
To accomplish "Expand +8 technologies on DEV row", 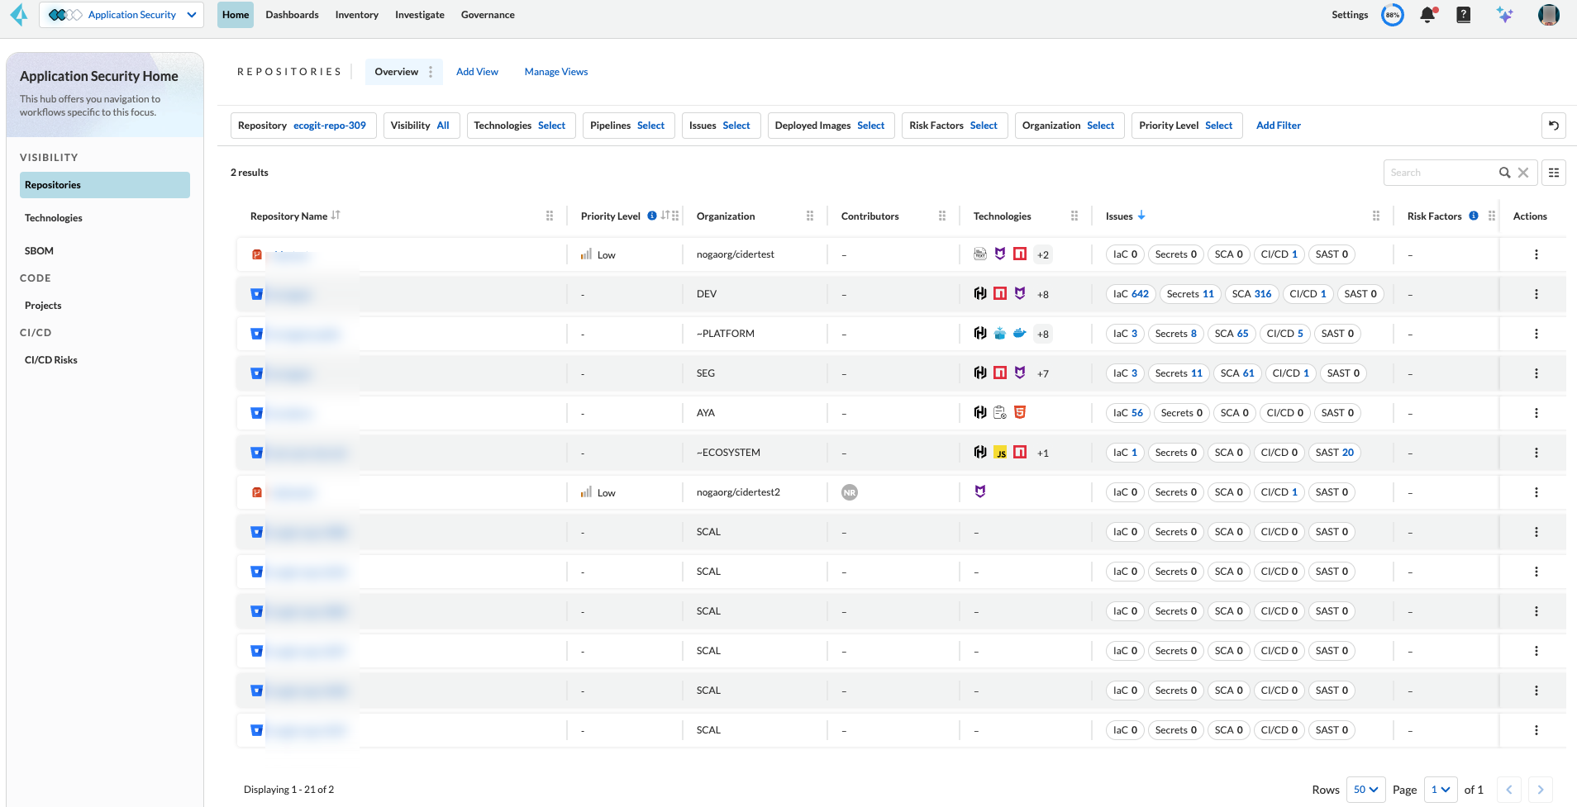I will (1043, 294).
